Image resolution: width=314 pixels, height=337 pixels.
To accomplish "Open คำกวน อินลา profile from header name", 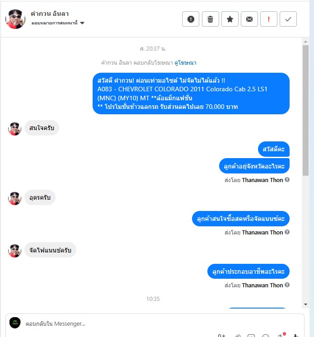I will tap(50, 14).
